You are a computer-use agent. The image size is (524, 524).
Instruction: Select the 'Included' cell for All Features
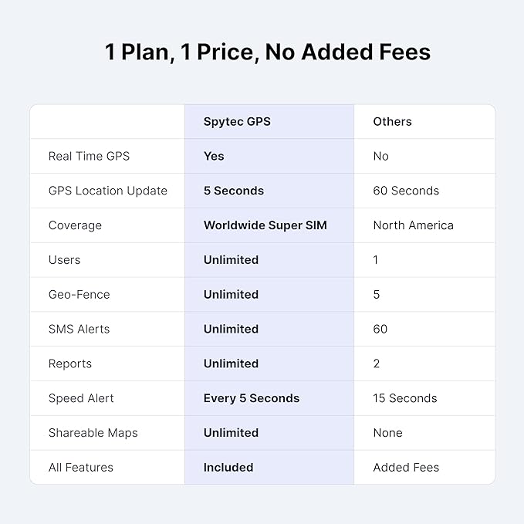(x=228, y=468)
